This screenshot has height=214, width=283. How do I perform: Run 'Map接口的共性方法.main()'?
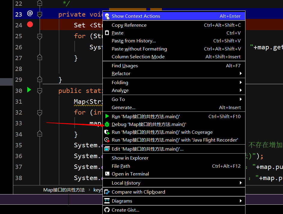tap(174, 117)
